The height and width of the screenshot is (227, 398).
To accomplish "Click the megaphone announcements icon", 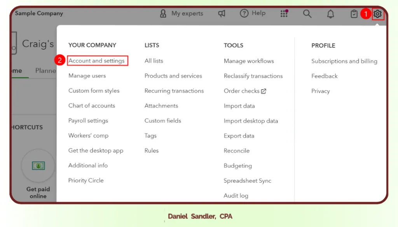I will (222, 14).
